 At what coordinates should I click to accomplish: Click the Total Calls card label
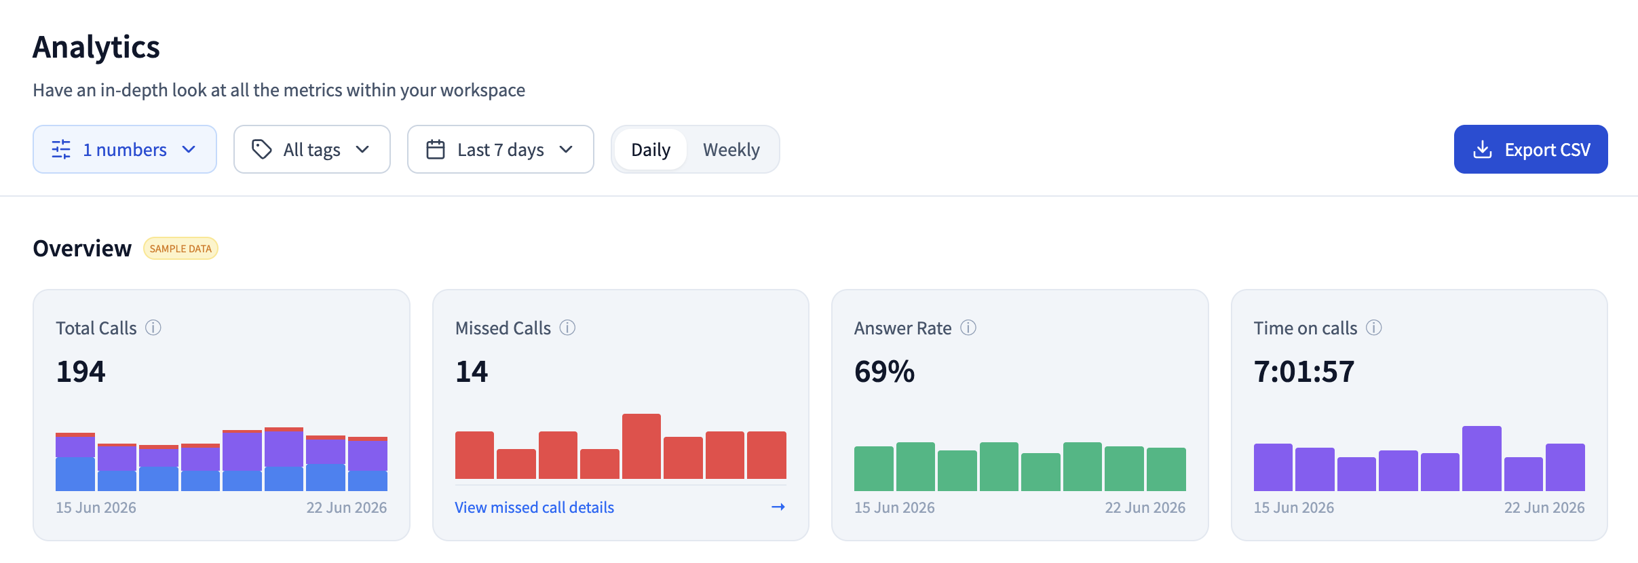(96, 328)
